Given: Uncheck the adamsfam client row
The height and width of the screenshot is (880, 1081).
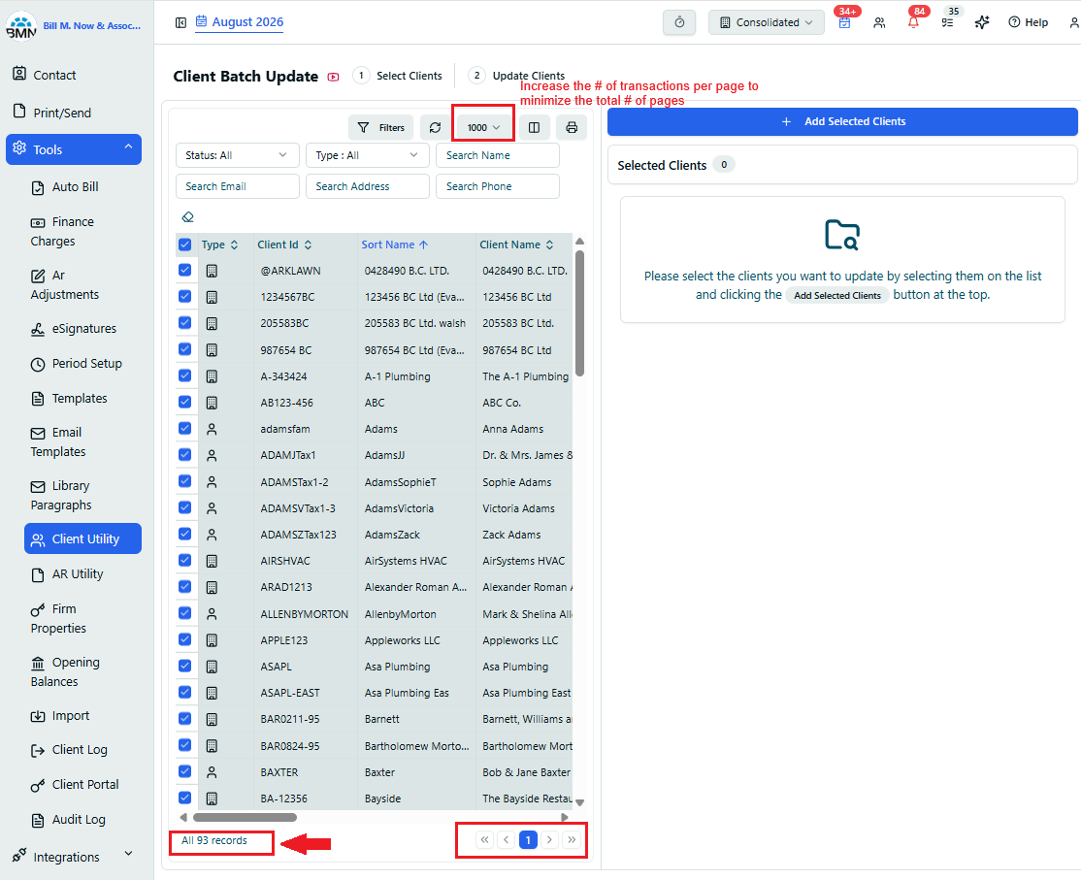Looking at the screenshot, I should point(184,428).
